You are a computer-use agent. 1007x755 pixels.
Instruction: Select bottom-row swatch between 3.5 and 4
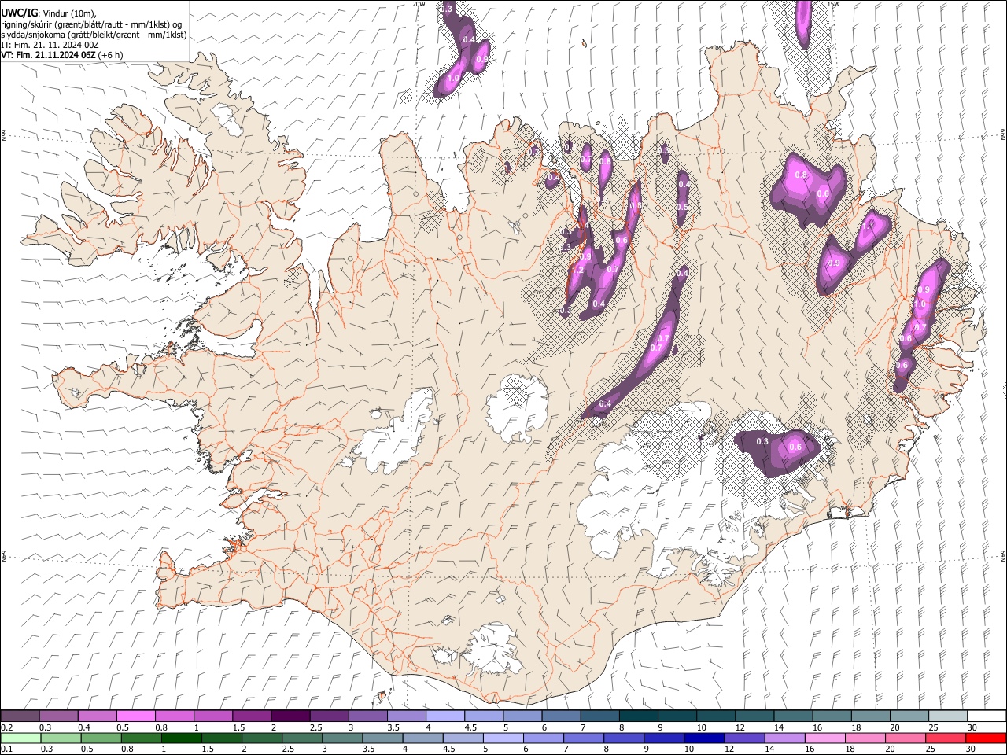(x=382, y=738)
